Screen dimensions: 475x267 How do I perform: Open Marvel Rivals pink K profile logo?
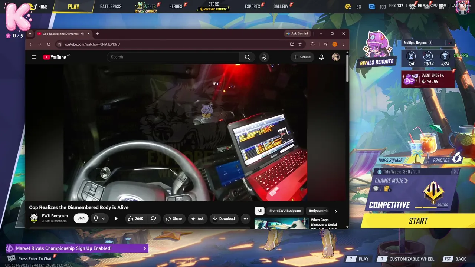tap(18, 17)
